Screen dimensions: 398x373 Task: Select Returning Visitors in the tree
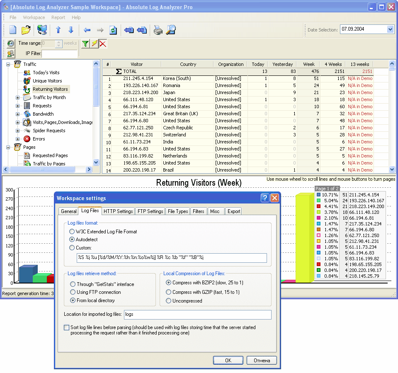[x=50, y=90]
